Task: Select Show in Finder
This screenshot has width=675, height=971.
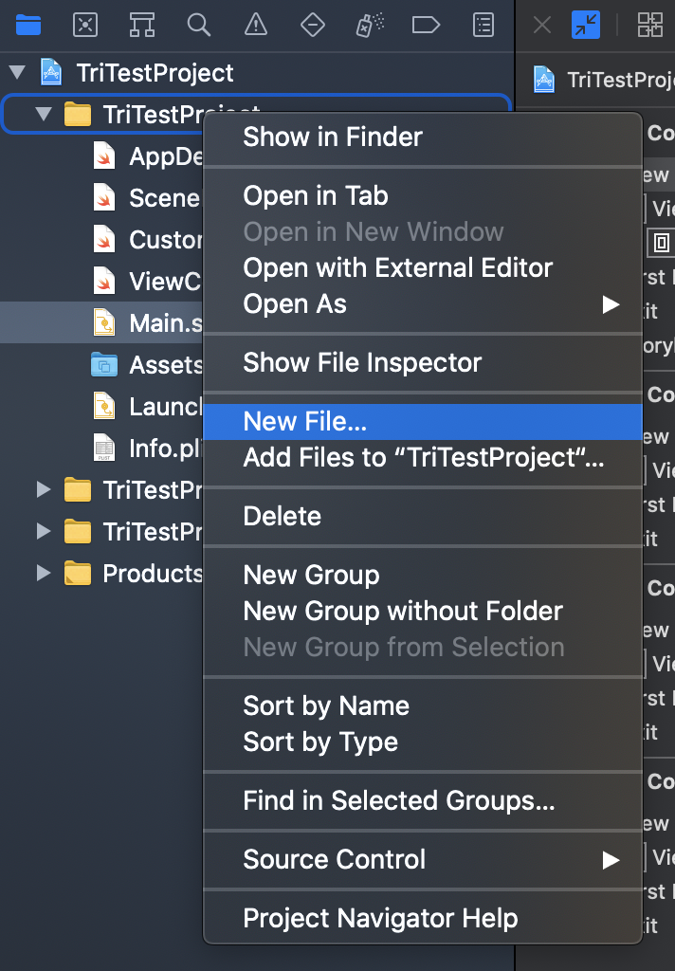Action: pos(333,137)
